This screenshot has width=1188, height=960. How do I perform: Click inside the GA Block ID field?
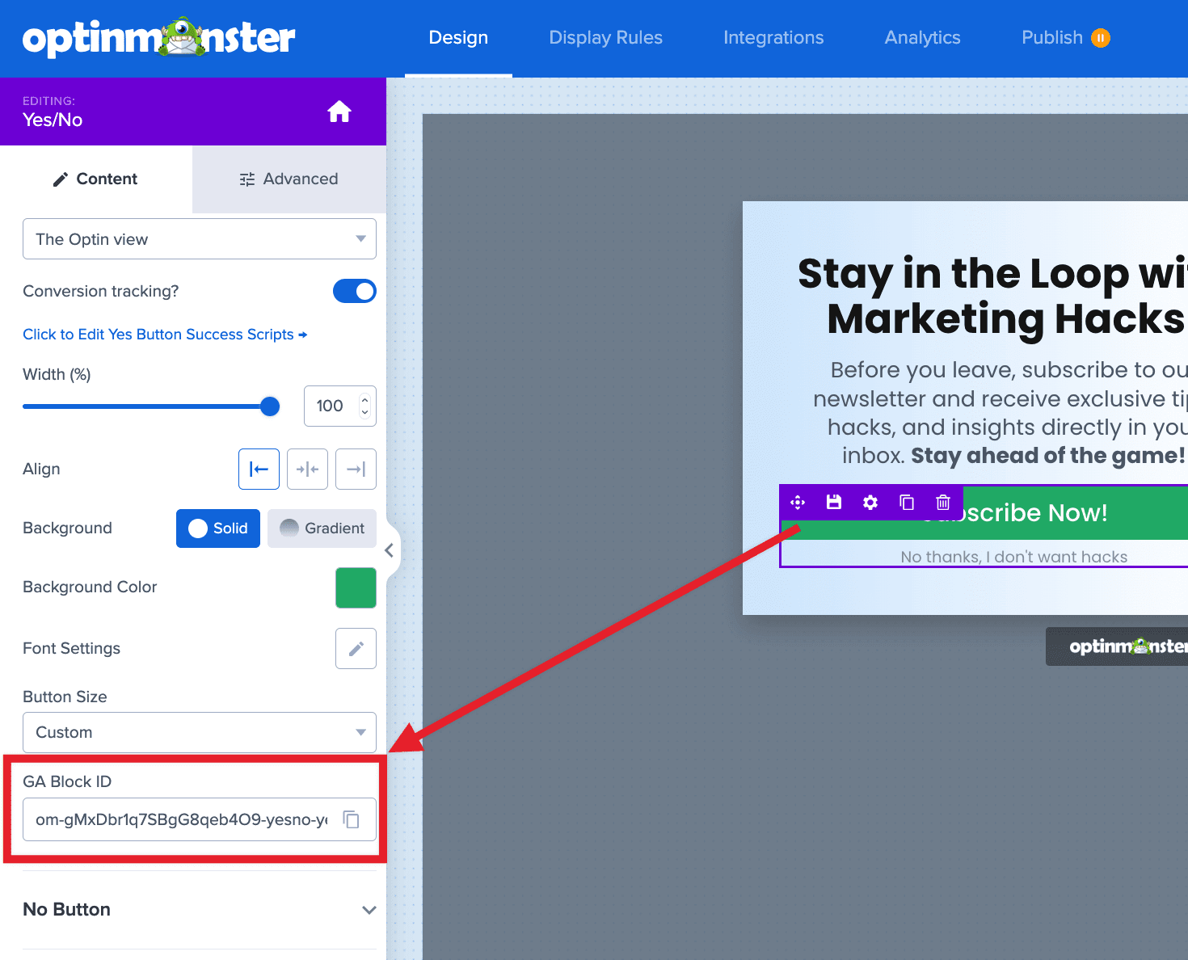[x=178, y=819]
